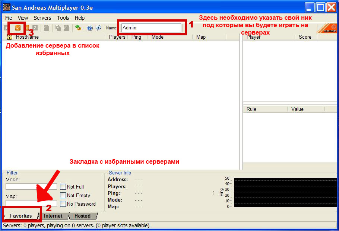Click the Mode filter text field

[31, 186]
